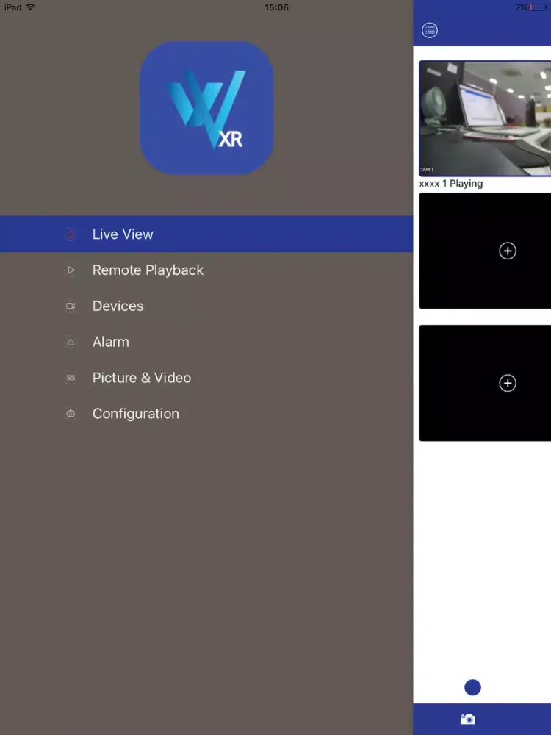
Task: Tap the blue page indicator dot
Action: click(x=472, y=688)
